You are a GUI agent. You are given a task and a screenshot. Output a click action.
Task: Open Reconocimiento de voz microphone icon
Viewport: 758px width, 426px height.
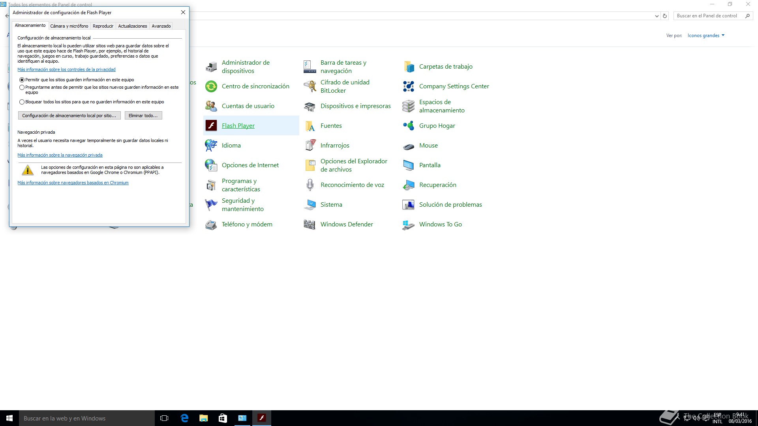coord(310,185)
